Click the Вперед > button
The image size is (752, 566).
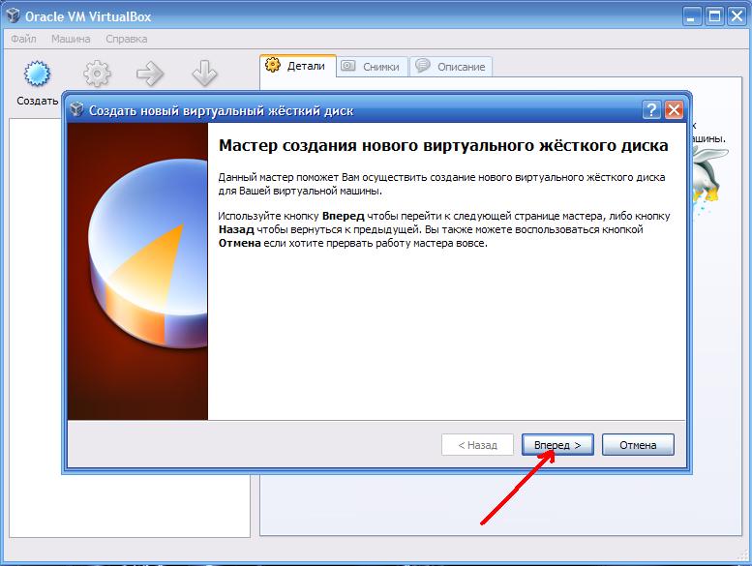(557, 445)
